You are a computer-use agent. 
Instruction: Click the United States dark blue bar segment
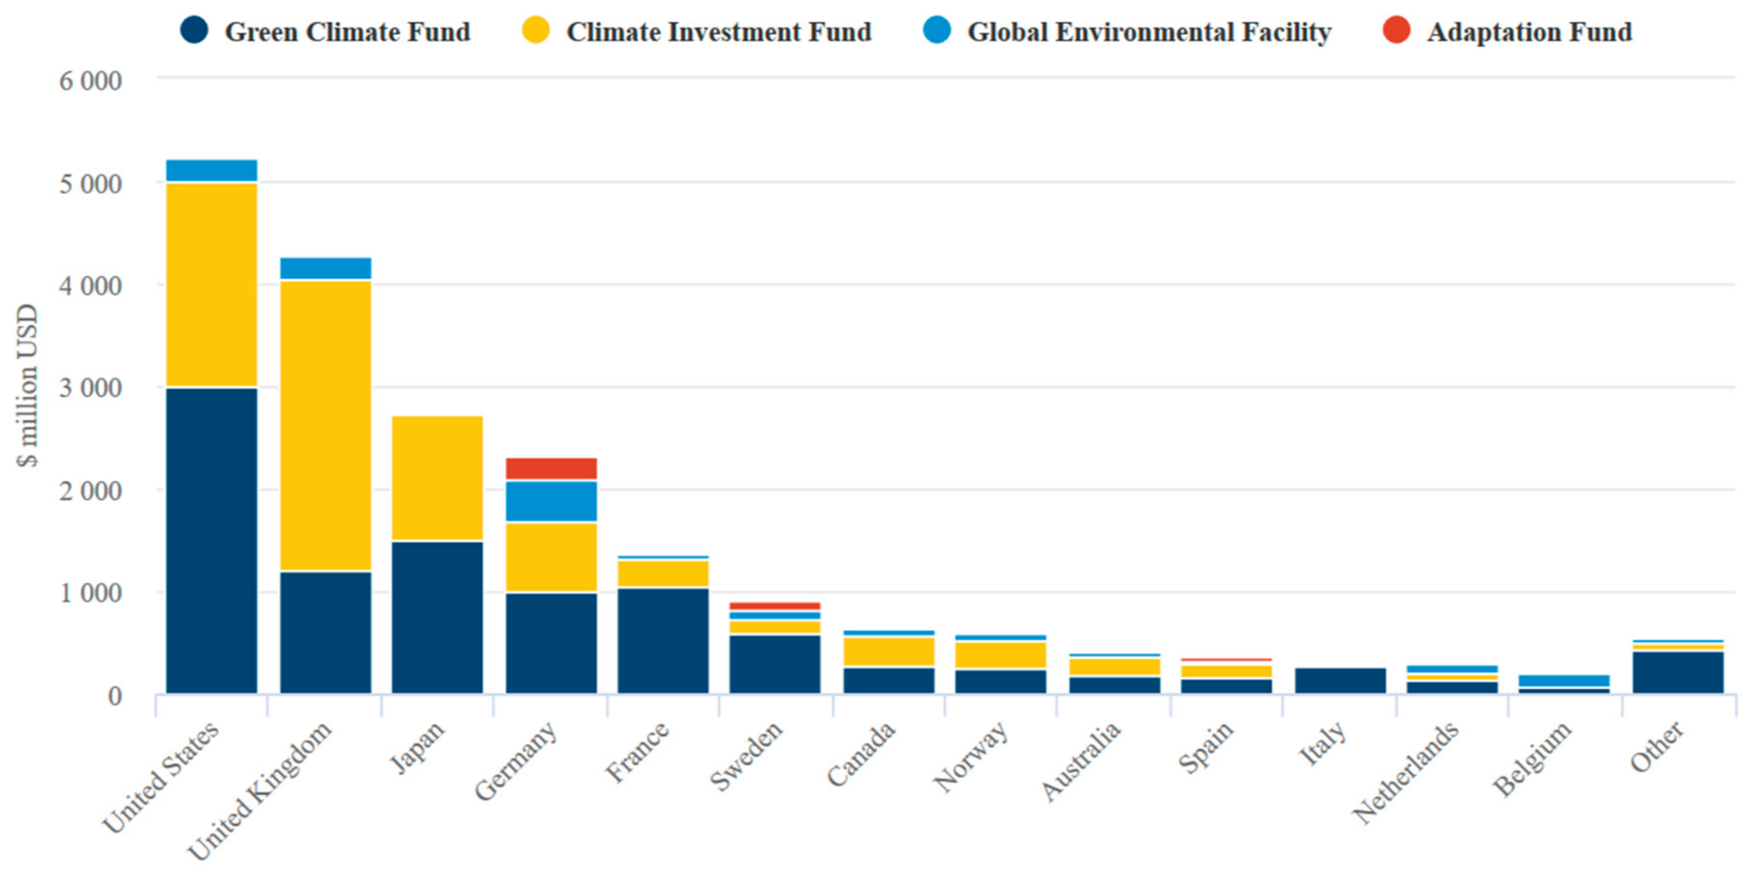tap(212, 541)
